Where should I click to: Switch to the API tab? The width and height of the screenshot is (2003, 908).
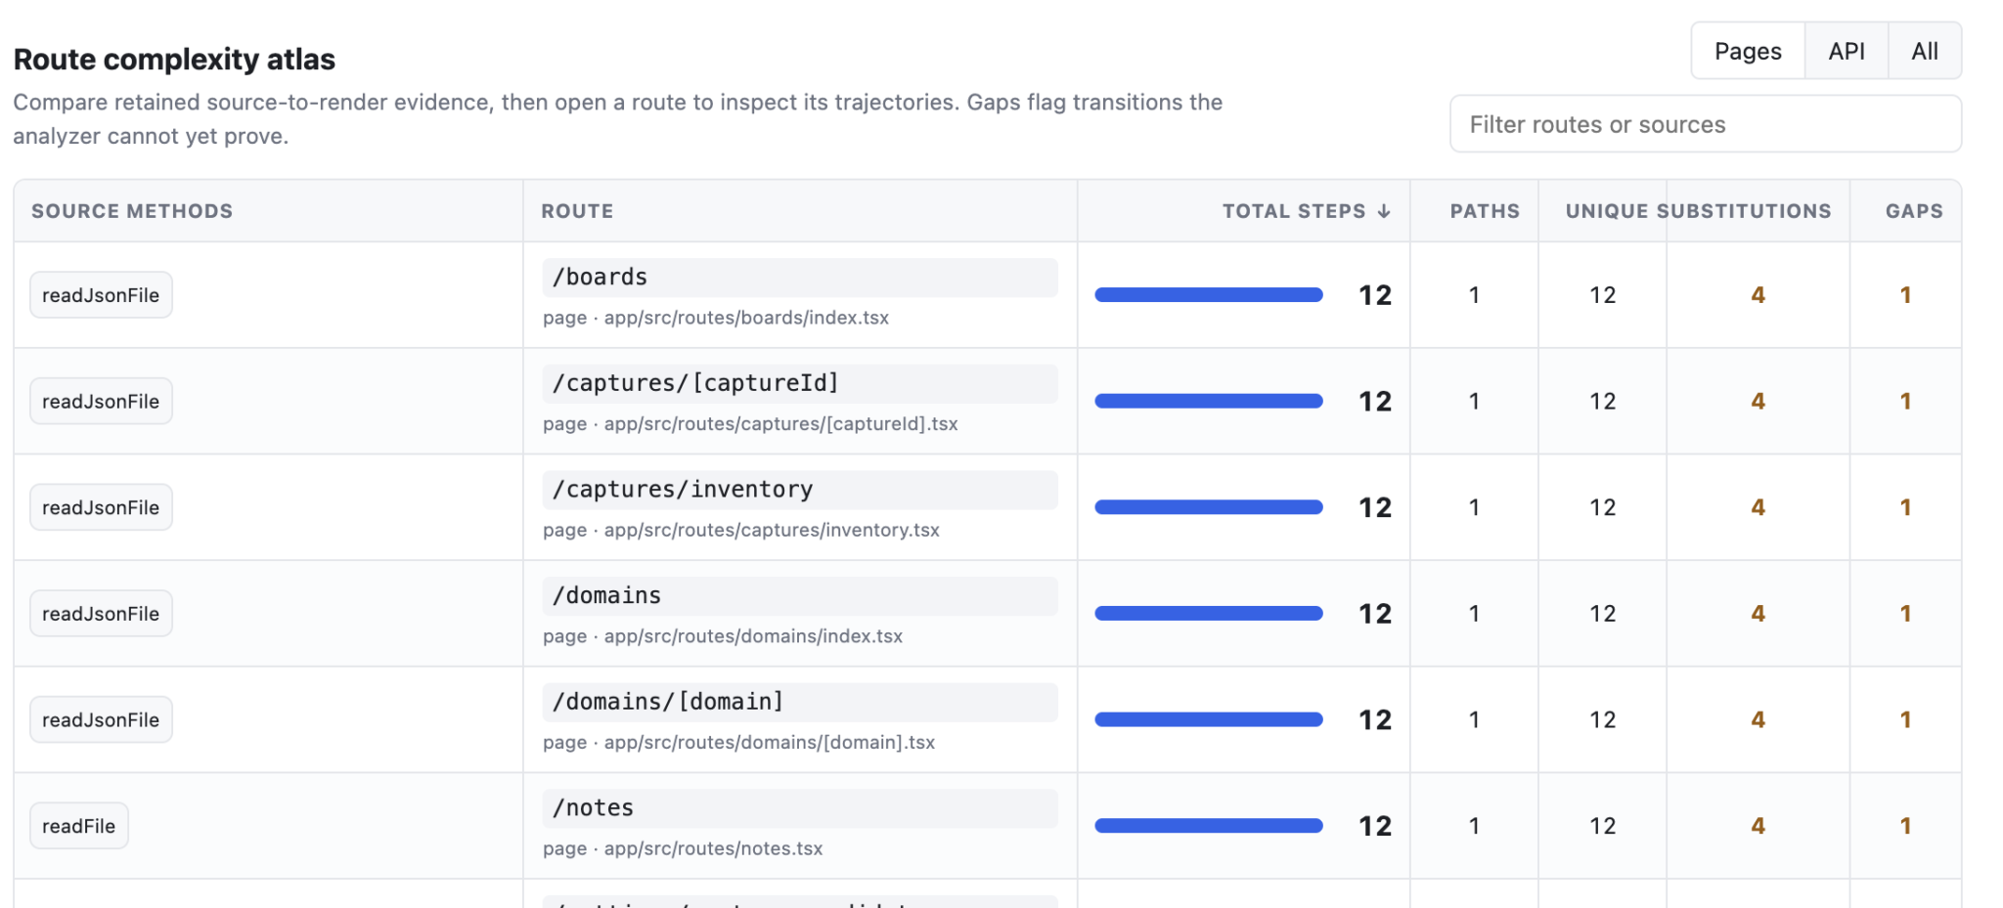[x=1846, y=51]
